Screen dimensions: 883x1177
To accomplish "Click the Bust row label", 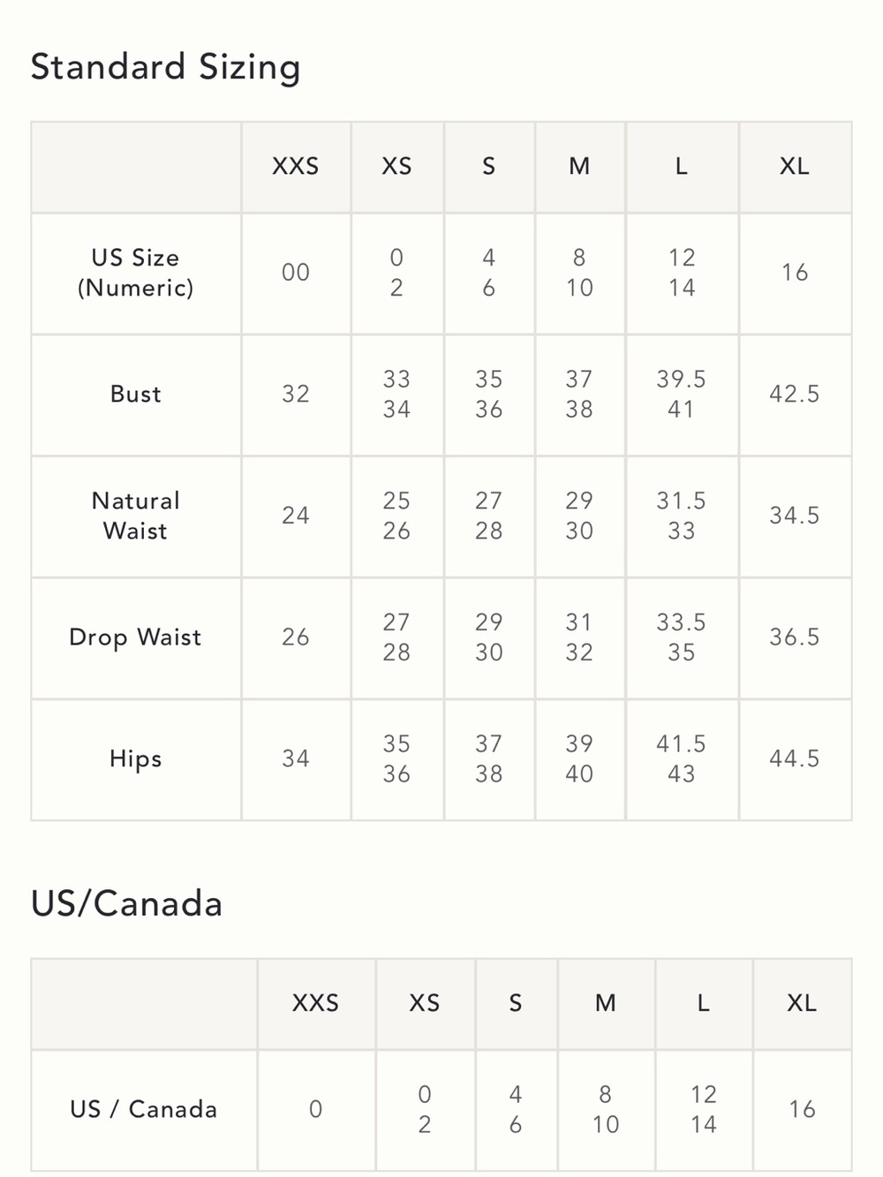I will [136, 395].
